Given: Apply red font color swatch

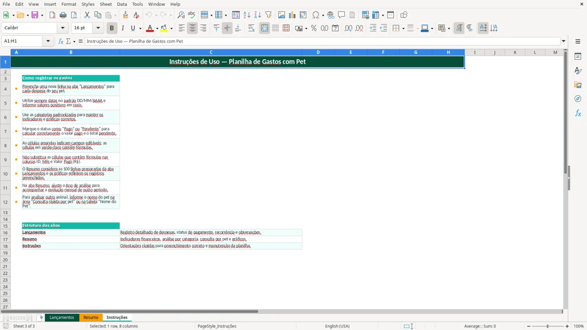Looking at the screenshot, I should tap(150, 28).
